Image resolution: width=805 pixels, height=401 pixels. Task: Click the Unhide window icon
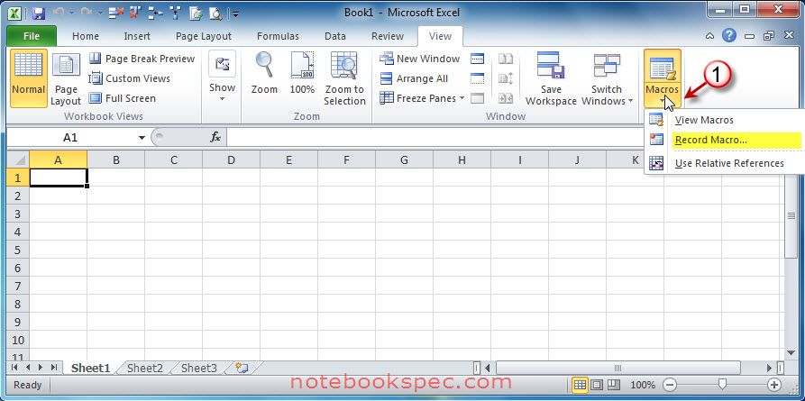[x=478, y=98]
